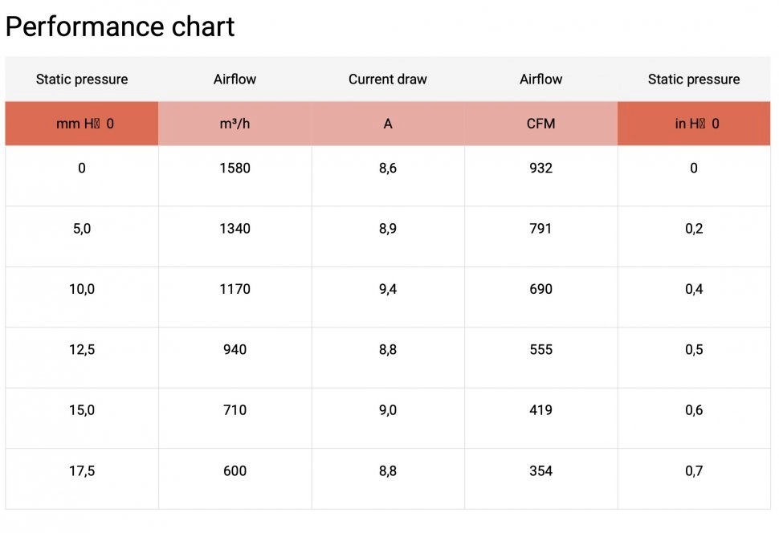Click the 8,6 current draw cell
Image resolution: width=779 pixels, height=533 pixels.
click(x=388, y=169)
